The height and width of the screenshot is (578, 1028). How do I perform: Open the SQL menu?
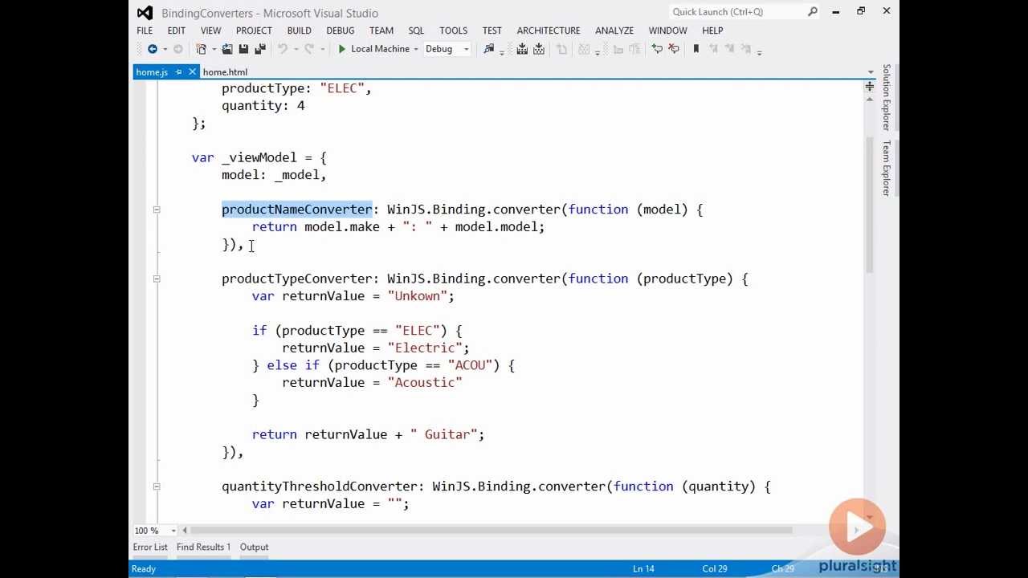(x=416, y=31)
